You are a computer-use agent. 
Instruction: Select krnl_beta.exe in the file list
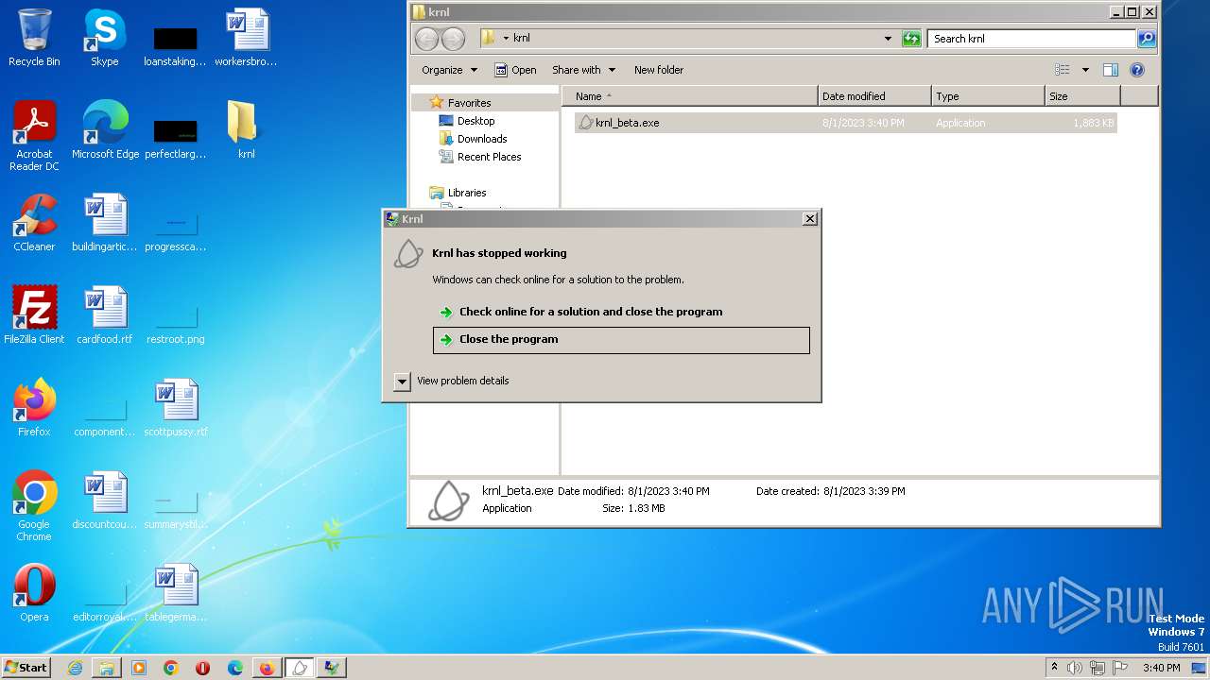tap(845, 123)
